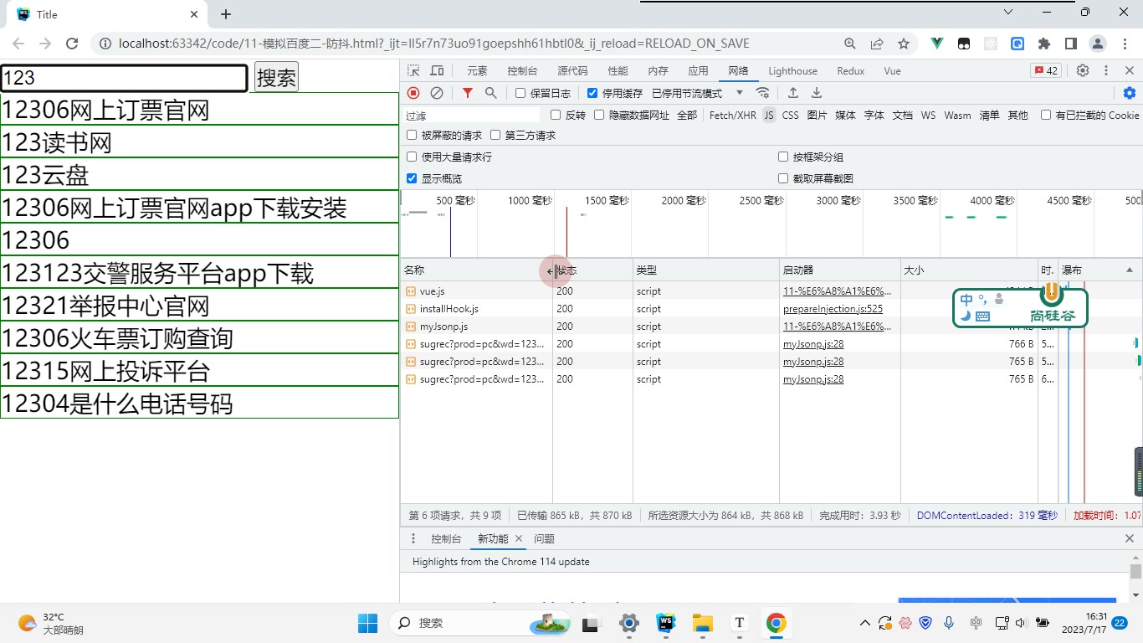Open the Chrome extensions puzzle icon
The image size is (1143, 643).
tap(1044, 44)
